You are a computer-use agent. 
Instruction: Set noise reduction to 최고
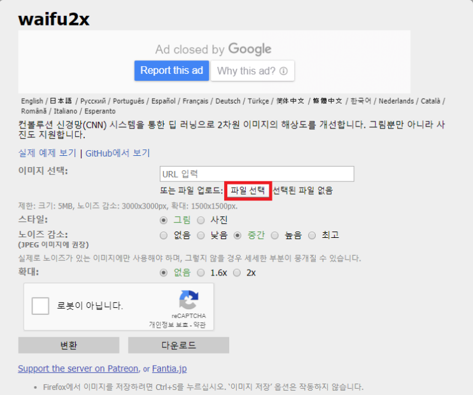point(312,235)
